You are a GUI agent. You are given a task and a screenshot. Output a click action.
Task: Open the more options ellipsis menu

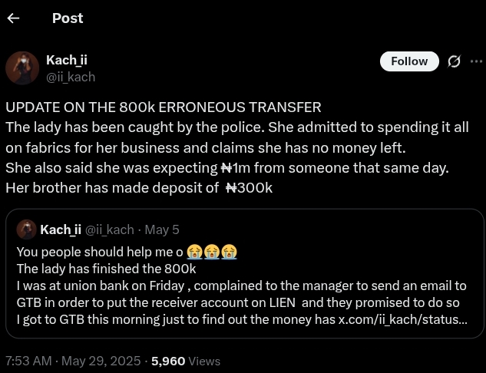tap(476, 61)
